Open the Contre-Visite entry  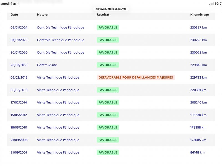(47, 65)
